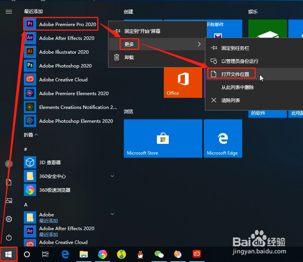Open QQ penguin icon on taskbar
This screenshot has width=303, height=262.
(140, 254)
